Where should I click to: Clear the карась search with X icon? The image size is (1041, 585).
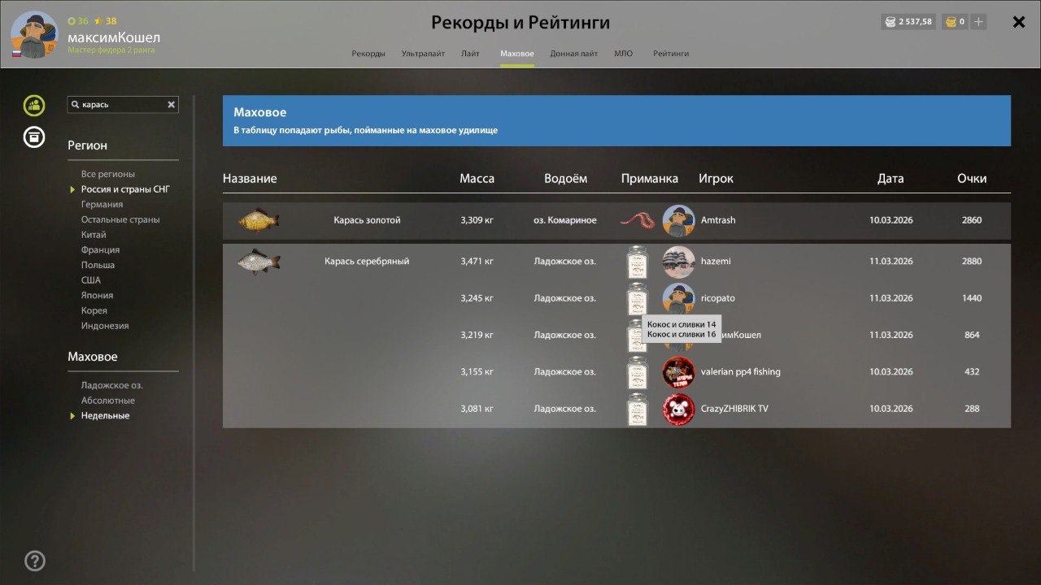tap(172, 105)
